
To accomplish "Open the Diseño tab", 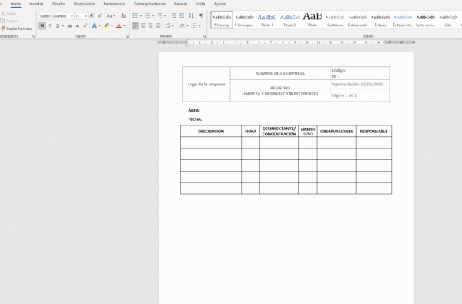I will tap(59, 4).
